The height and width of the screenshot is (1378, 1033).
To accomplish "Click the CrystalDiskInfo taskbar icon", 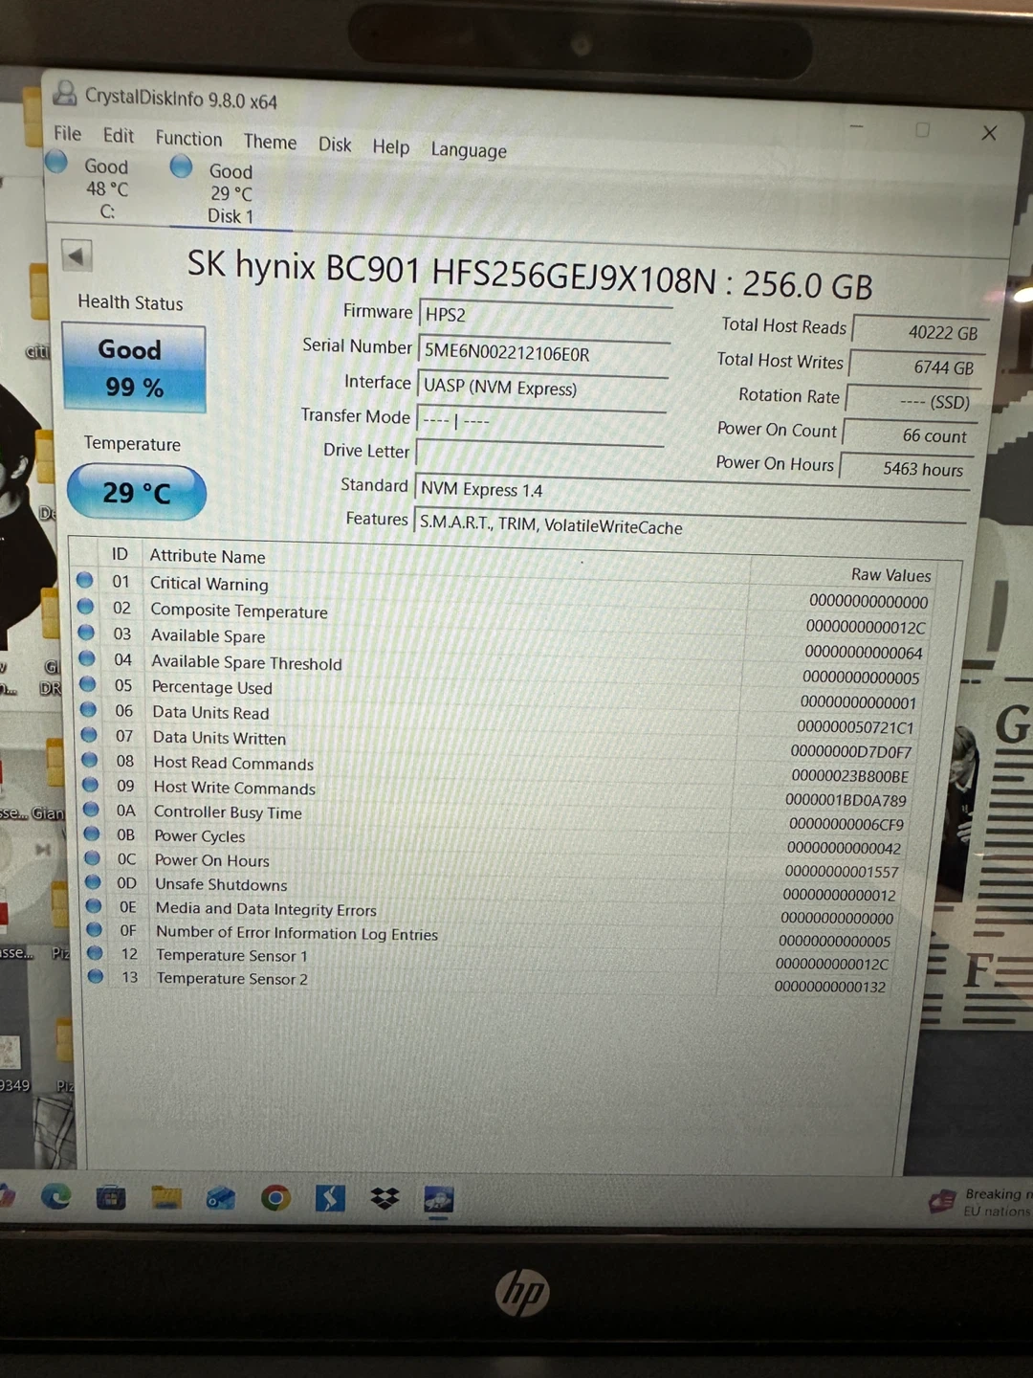I will (x=439, y=1199).
